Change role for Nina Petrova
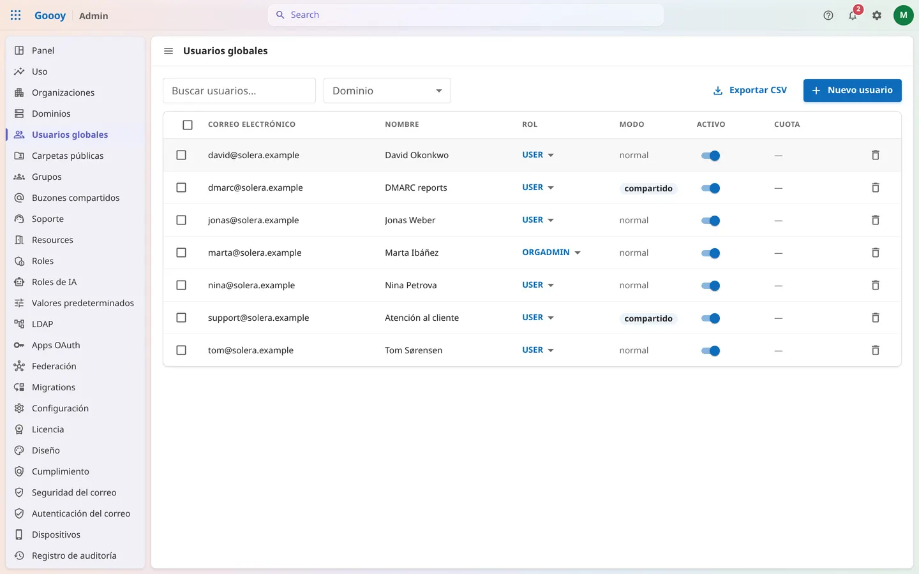Screen dimensions: 919x574 [x=538, y=285]
